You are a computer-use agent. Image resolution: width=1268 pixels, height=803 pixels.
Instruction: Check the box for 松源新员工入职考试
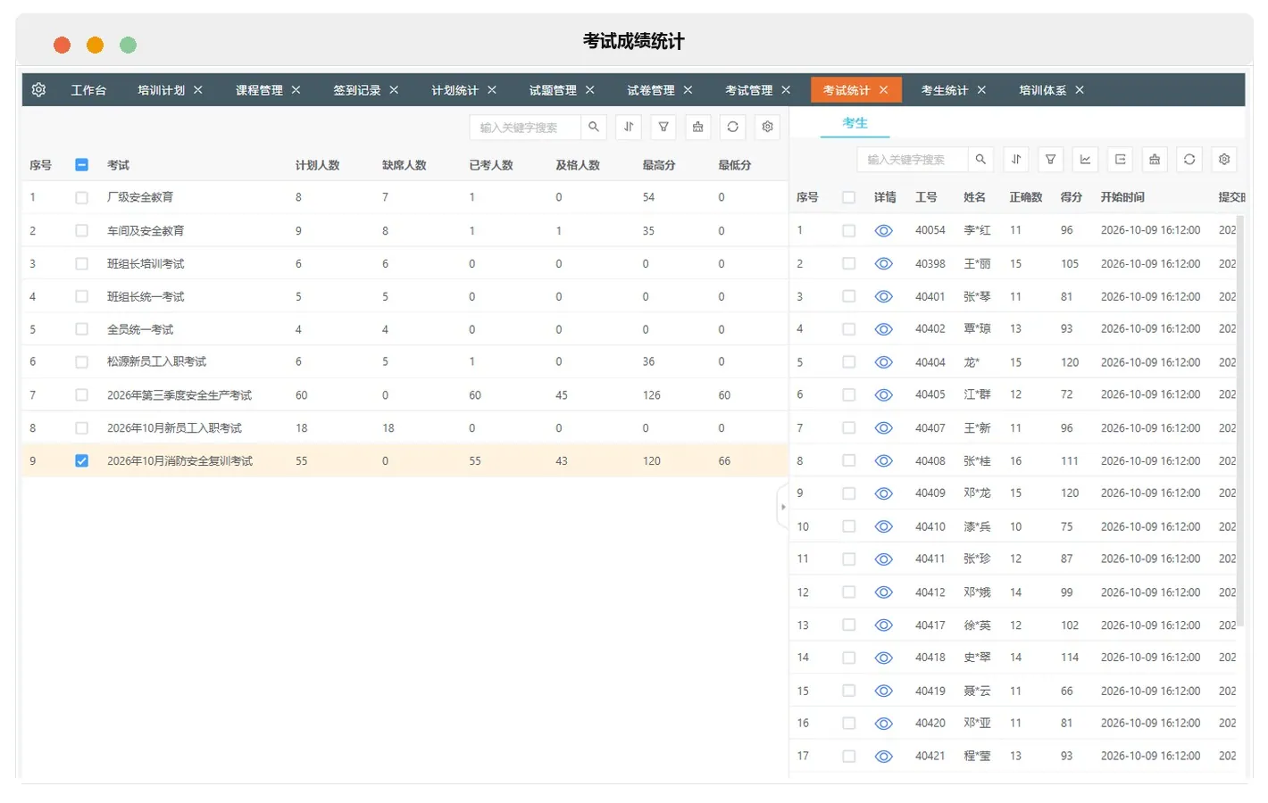(x=82, y=361)
